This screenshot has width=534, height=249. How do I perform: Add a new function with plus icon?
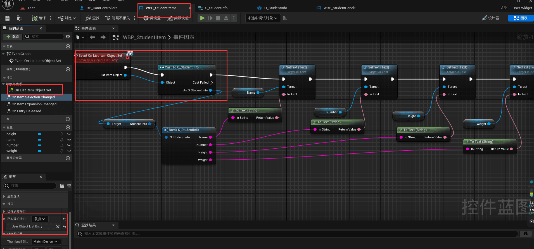tap(68, 69)
